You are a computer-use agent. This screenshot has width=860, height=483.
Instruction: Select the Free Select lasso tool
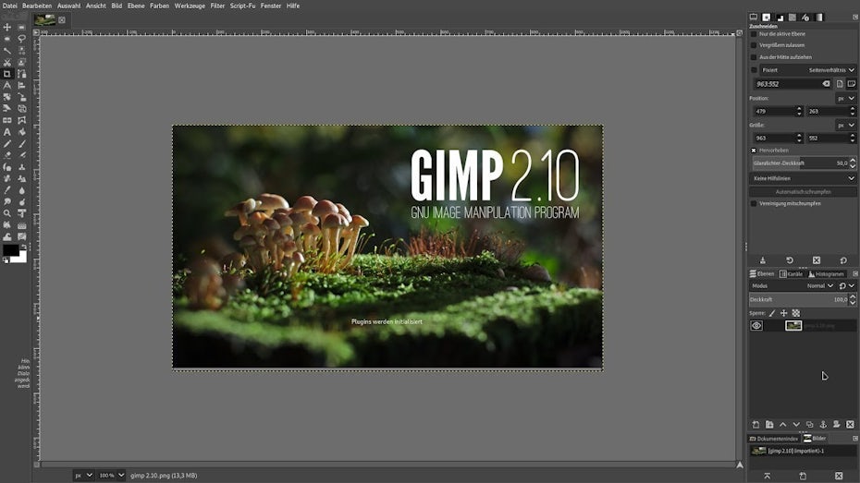pyautogui.click(x=22, y=39)
